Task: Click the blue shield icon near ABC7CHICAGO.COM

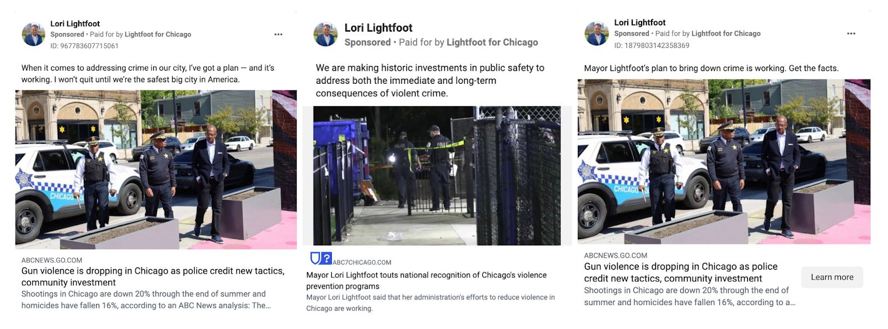Action: click(315, 258)
